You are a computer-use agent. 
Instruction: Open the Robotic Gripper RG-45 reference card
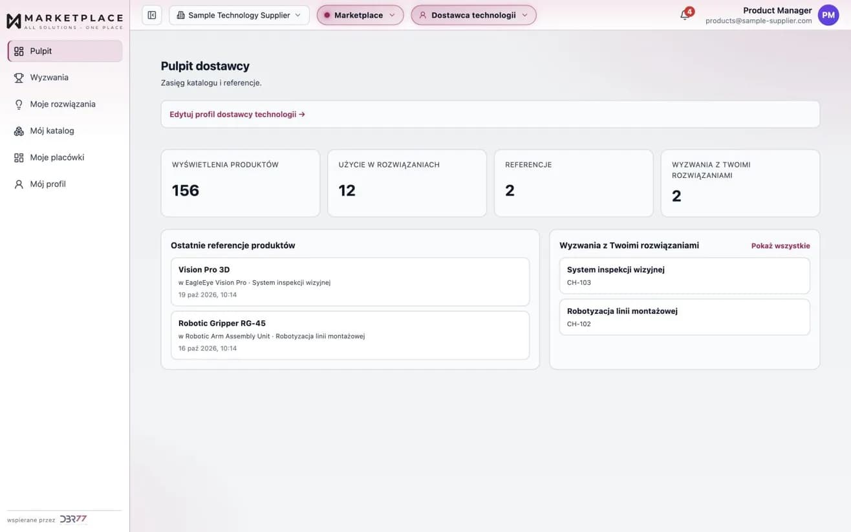[x=351, y=335]
